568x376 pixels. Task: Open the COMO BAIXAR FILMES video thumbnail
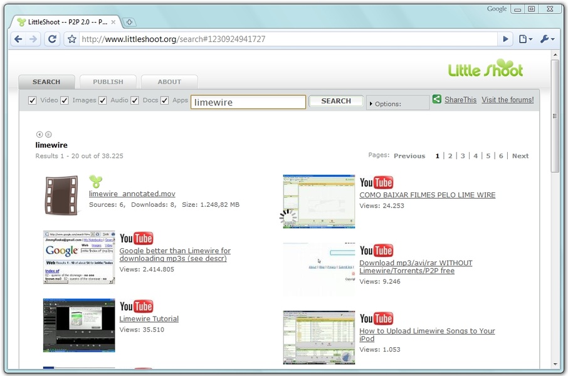[x=318, y=201]
